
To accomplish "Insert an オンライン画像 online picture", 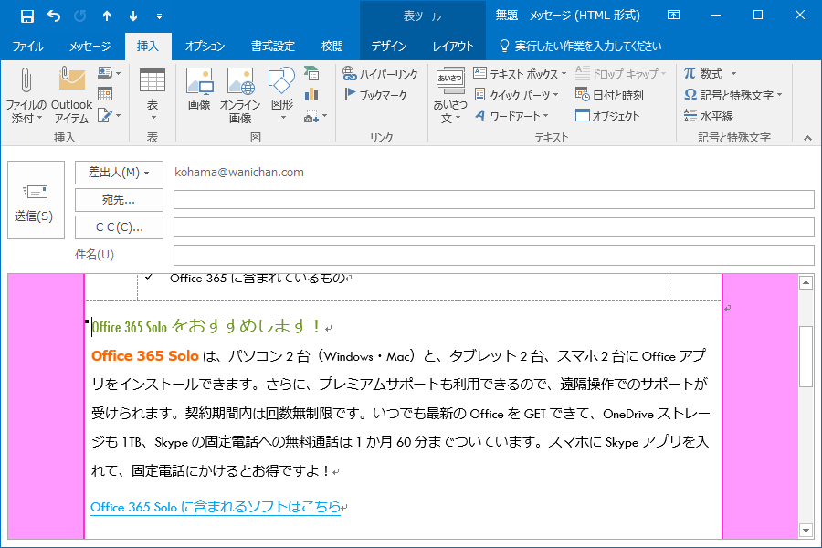I will pyautogui.click(x=240, y=95).
